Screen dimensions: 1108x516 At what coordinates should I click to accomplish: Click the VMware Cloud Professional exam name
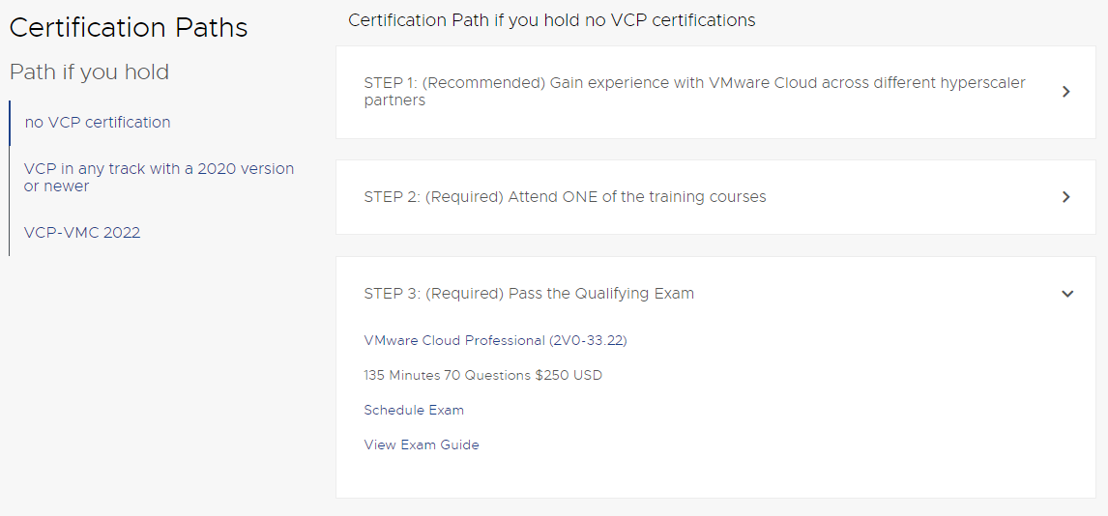click(x=454, y=340)
